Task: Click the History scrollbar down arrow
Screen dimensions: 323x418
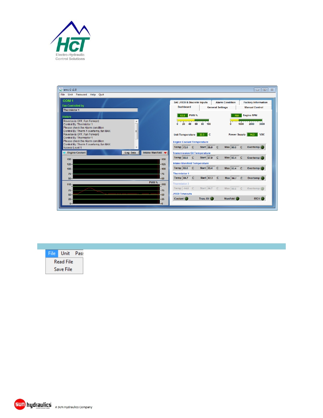Action: point(136,147)
